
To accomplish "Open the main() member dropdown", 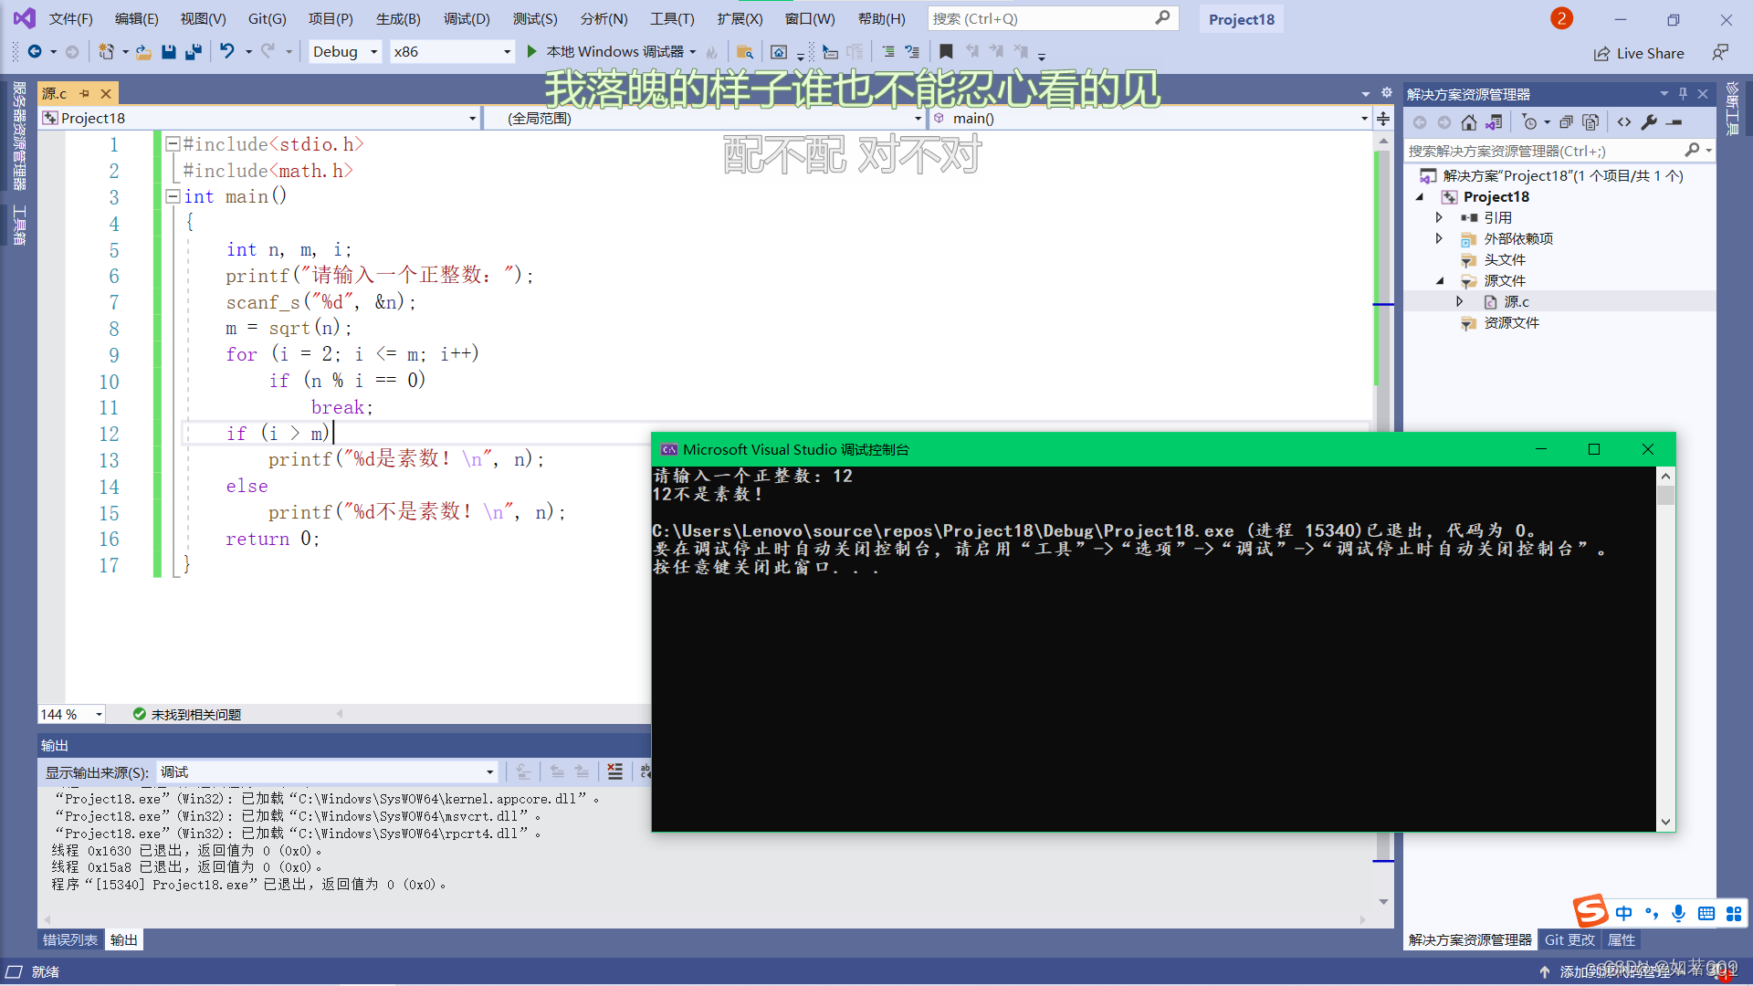I will [1149, 119].
